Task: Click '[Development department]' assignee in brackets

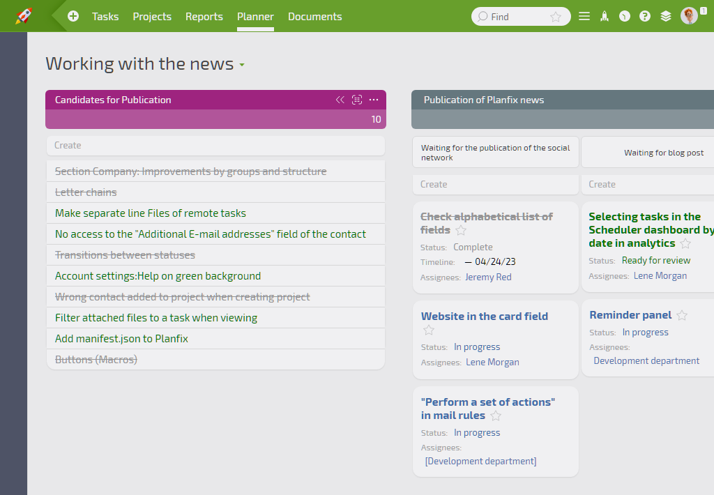Action: [x=481, y=462]
